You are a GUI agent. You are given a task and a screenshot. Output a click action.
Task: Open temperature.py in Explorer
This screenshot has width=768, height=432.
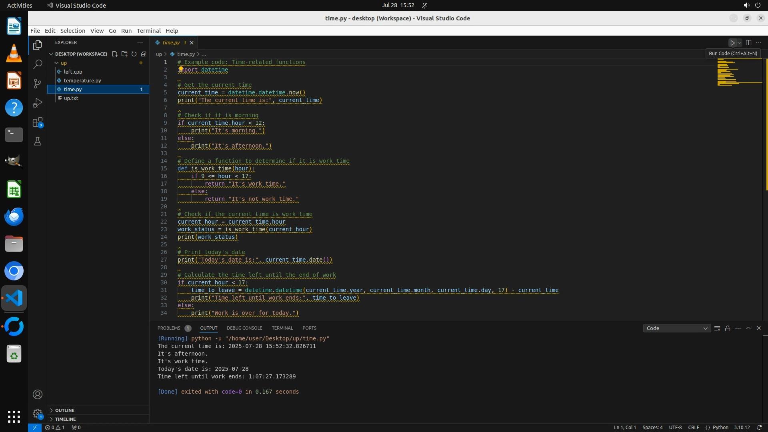click(82, 81)
